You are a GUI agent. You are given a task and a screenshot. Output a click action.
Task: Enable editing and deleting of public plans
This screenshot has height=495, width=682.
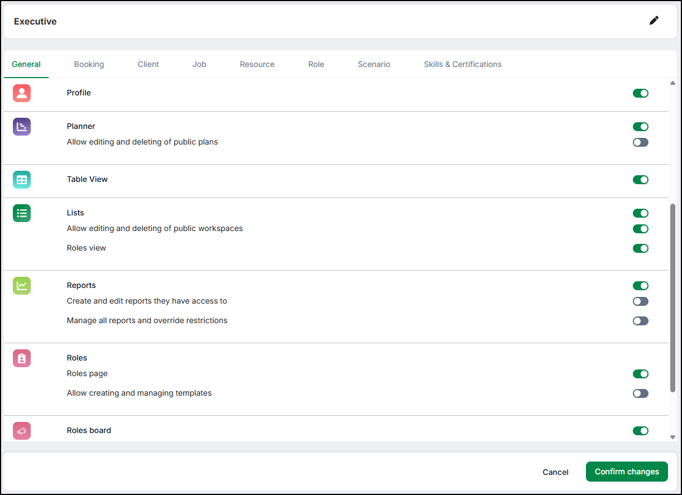click(x=641, y=142)
